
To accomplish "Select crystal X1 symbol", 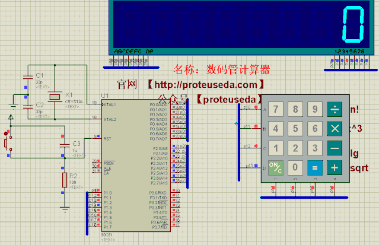I will pos(55,97).
